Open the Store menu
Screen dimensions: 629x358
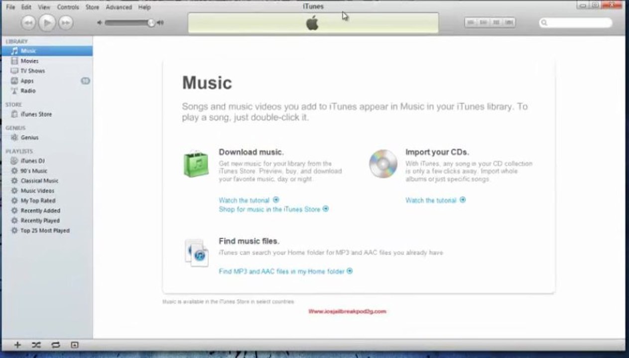click(x=92, y=7)
